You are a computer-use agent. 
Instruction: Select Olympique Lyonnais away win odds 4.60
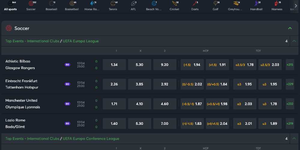point(164,104)
